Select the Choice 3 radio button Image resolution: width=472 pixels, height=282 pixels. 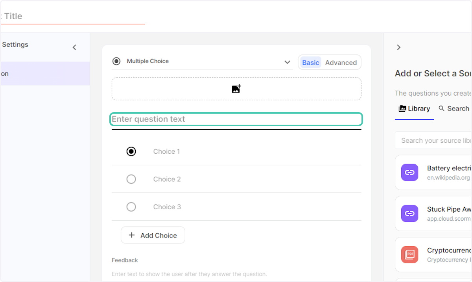131,206
